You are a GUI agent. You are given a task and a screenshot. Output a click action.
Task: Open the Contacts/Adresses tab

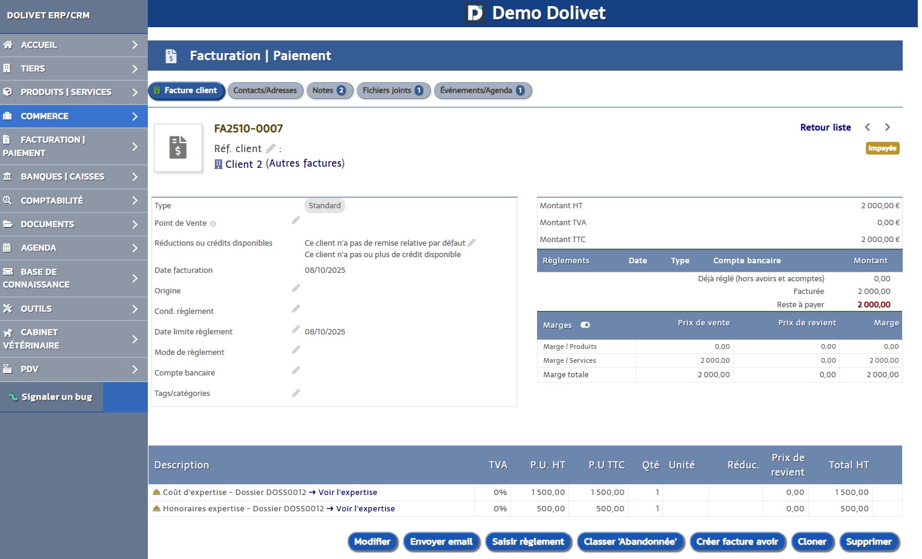coord(265,91)
